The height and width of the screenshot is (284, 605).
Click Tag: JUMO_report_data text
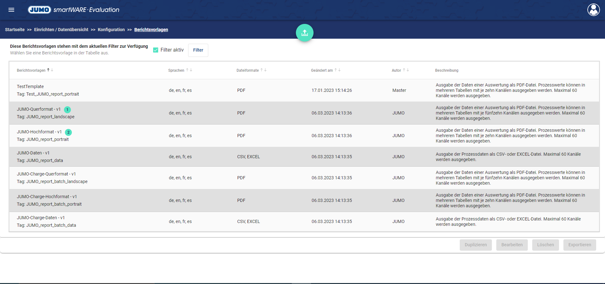click(40, 160)
